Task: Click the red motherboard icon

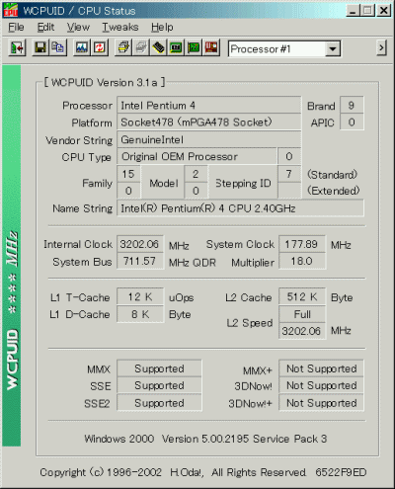Action: pyautogui.click(x=211, y=48)
